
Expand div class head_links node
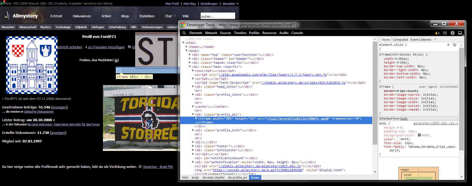point(193,87)
